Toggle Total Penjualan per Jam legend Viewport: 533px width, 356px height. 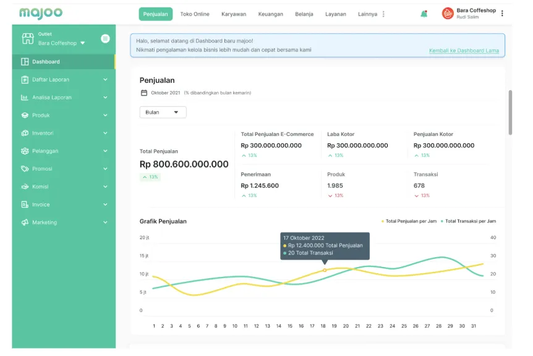tap(411, 221)
